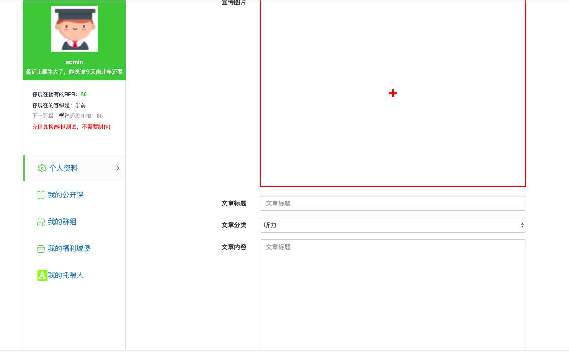This screenshot has width=569, height=352.
Task: Go to 我的群组 page
Action: coord(62,222)
